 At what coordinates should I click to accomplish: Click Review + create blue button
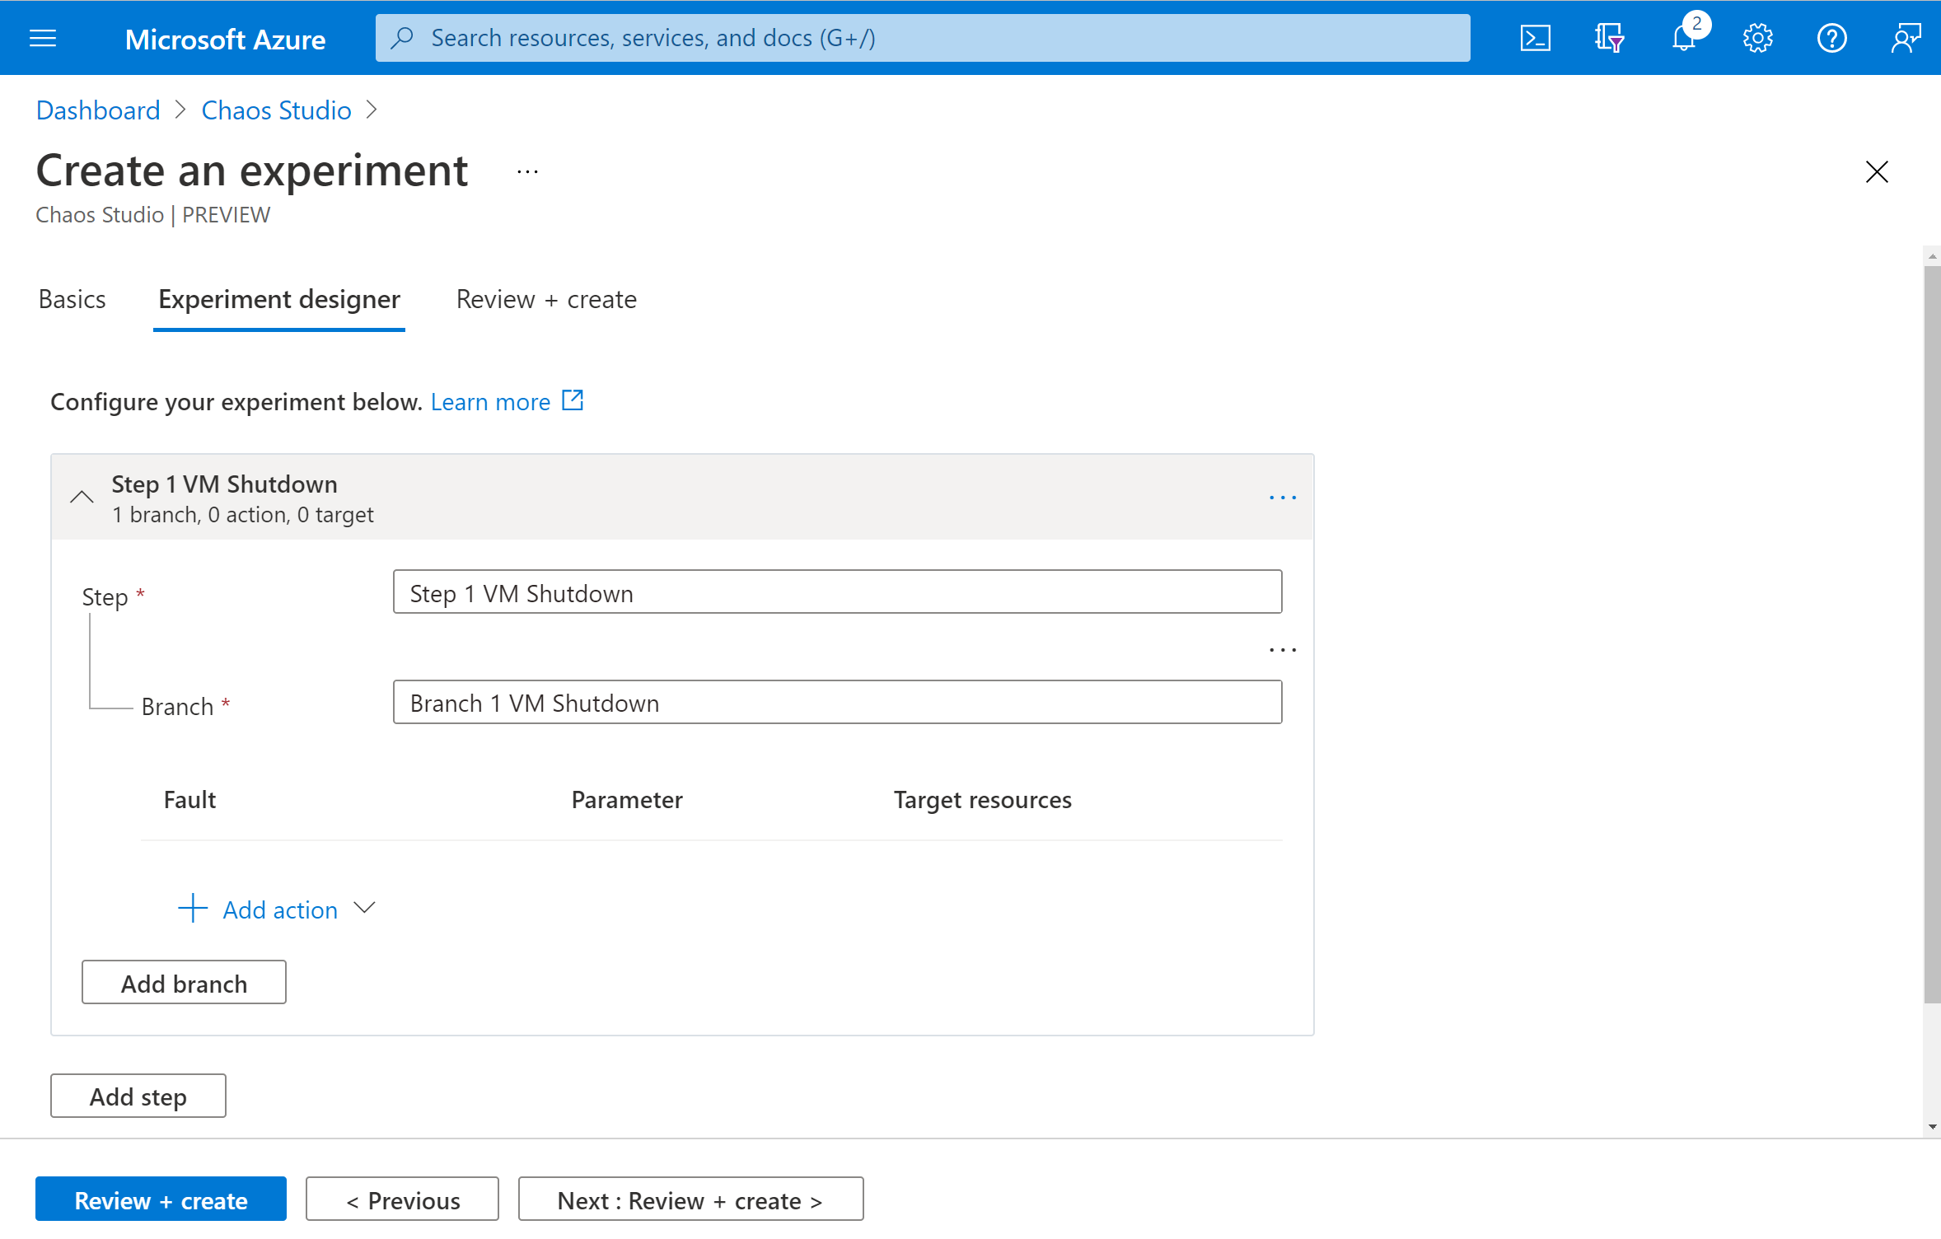tap(160, 1199)
